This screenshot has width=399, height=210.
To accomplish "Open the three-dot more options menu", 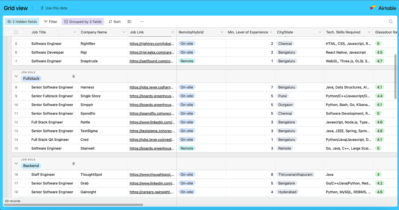I will click(142, 22).
